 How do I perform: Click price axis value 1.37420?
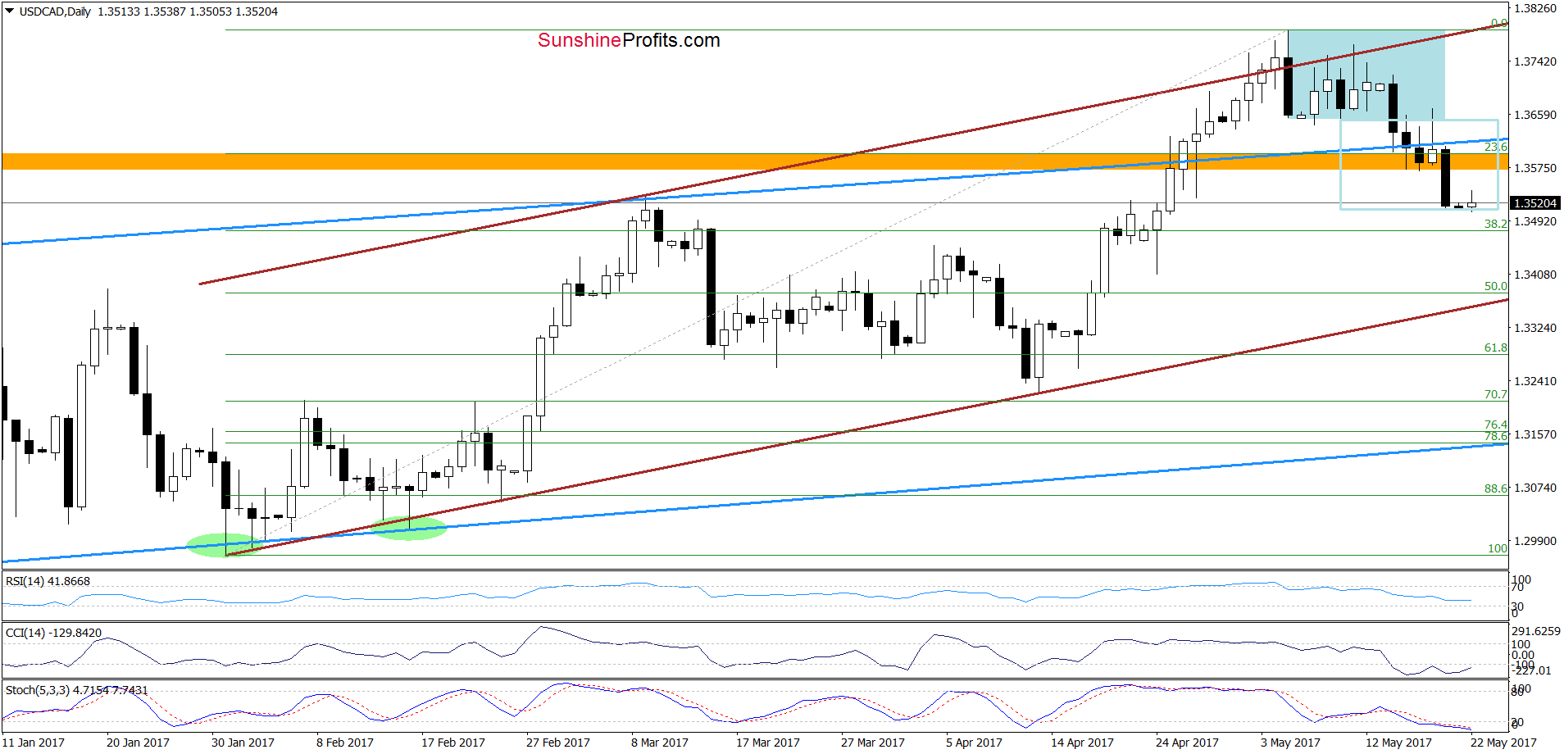point(1535,61)
